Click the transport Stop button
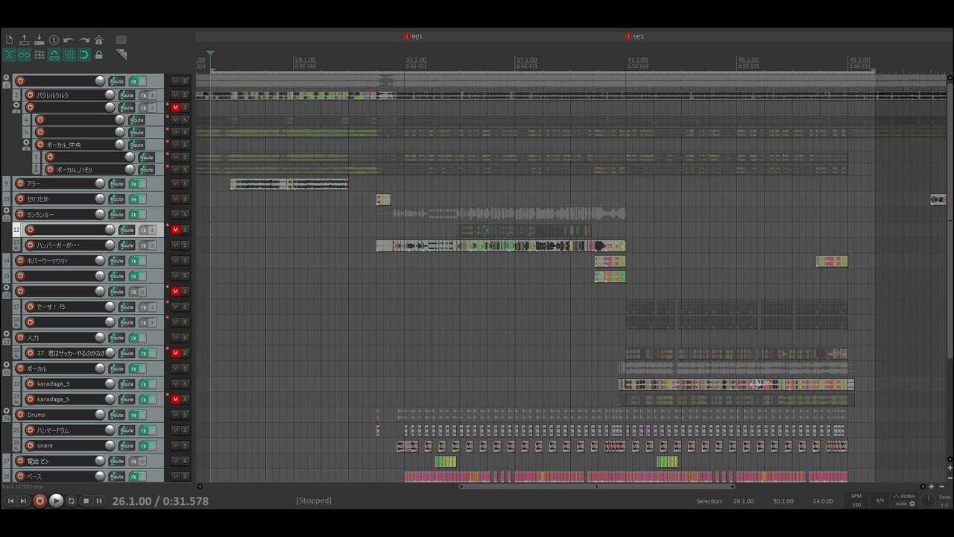This screenshot has height=537, width=954. [86, 501]
